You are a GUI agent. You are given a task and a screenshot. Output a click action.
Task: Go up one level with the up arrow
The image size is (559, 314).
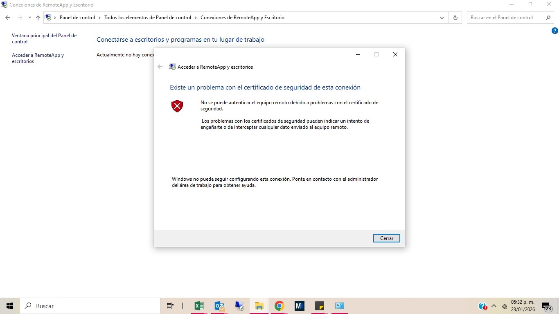point(38,18)
